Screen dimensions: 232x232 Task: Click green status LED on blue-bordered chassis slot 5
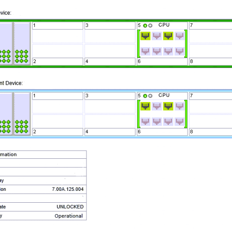point(145,96)
